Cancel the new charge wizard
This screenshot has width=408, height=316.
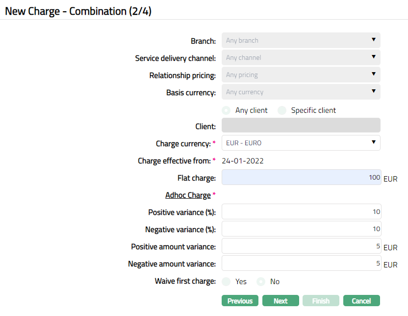[361, 301]
